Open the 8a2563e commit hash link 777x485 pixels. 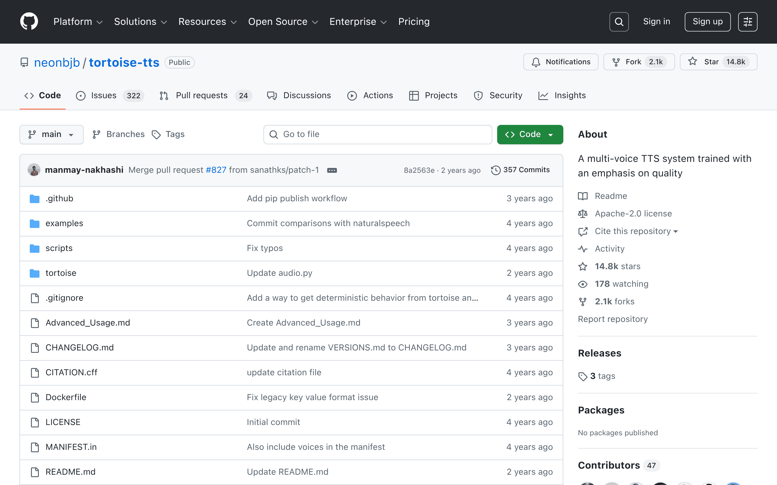coord(419,170)
